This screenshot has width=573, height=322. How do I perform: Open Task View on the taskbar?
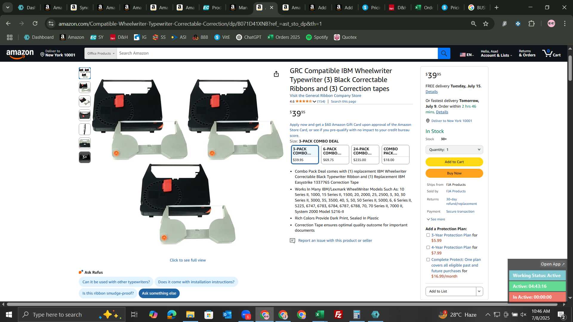[x=134, y=315]
